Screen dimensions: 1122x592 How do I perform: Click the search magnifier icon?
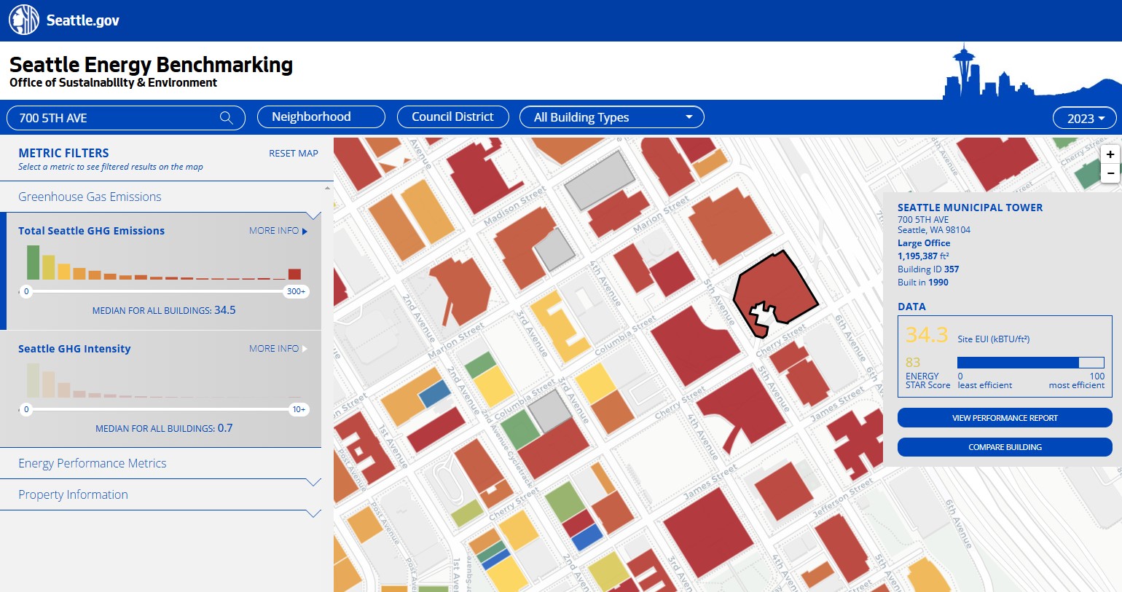click(x=227, y=118)
